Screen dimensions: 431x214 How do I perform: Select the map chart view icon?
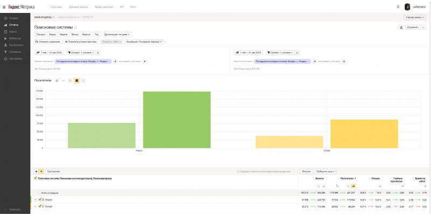click(84, 81)
